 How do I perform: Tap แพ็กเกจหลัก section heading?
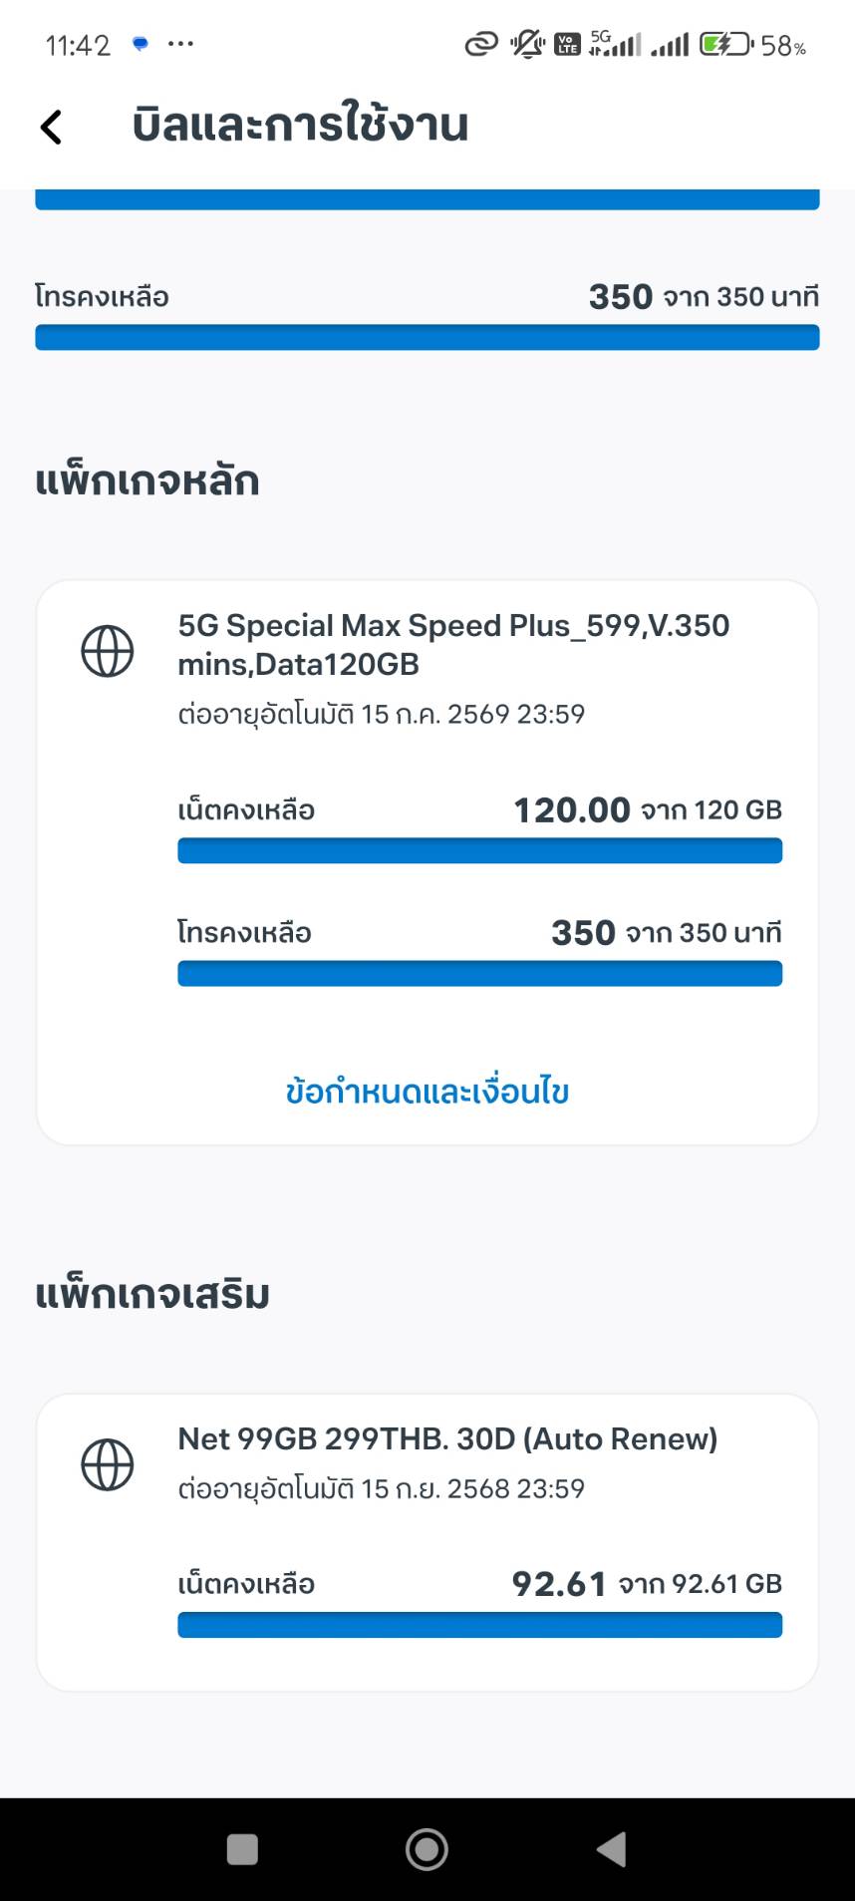click(x=147, y=480)
